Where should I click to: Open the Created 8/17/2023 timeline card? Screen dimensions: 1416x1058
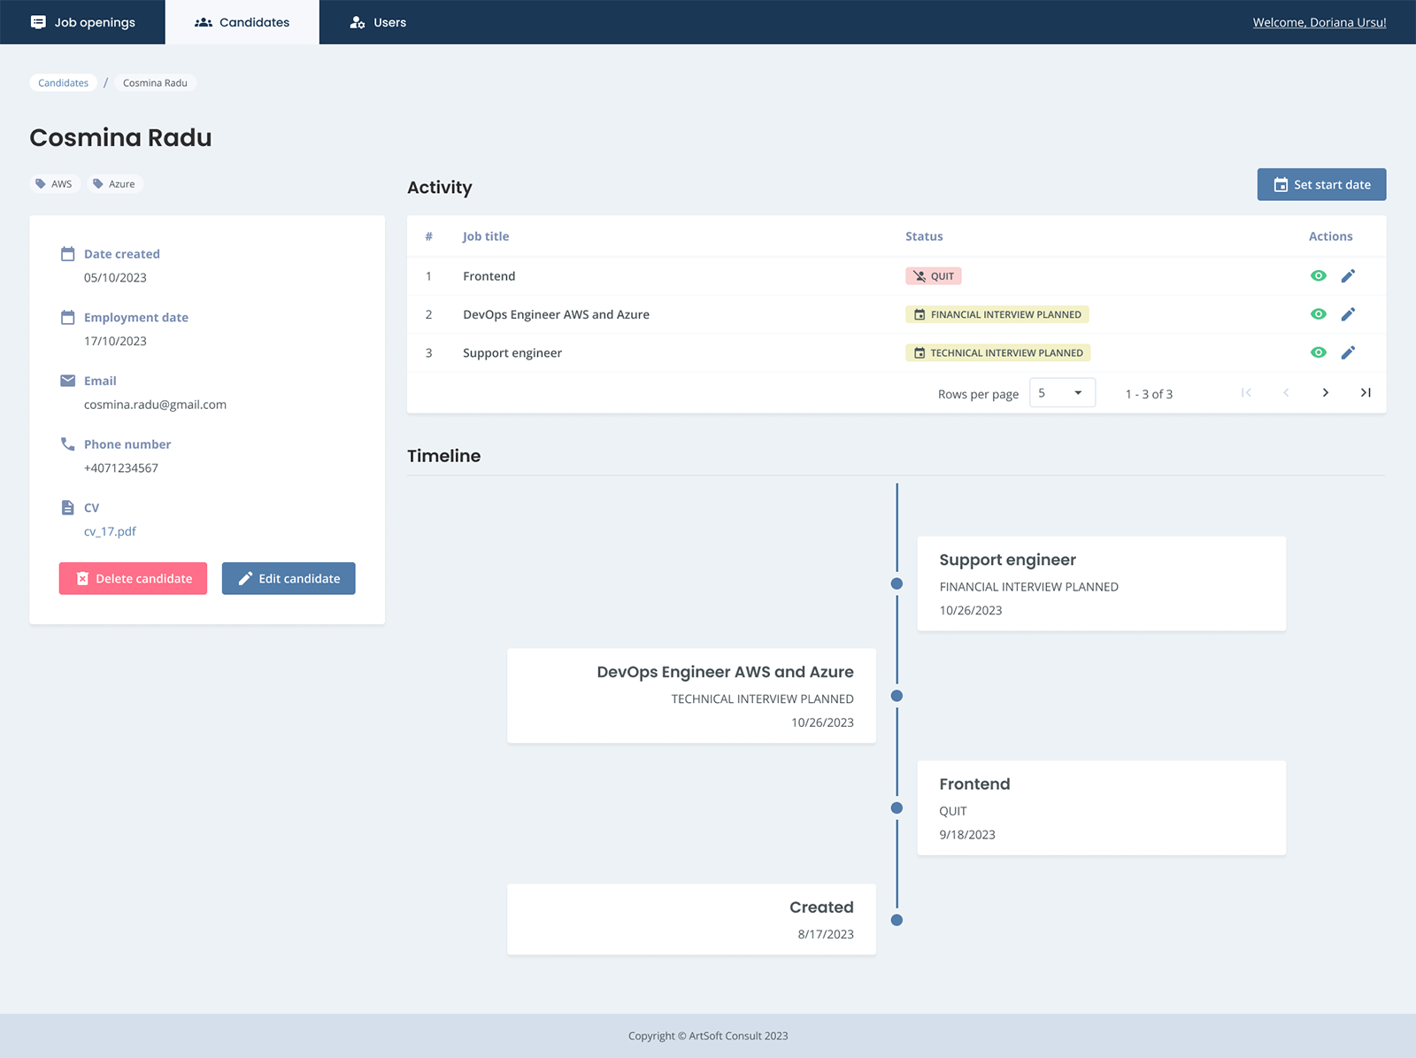pos(691,919)
